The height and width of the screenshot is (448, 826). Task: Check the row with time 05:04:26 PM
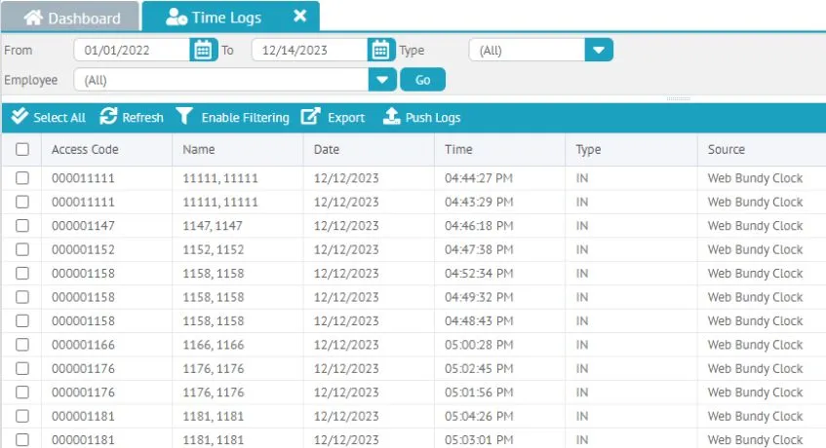pyautogui.click(x=22, y=416)
